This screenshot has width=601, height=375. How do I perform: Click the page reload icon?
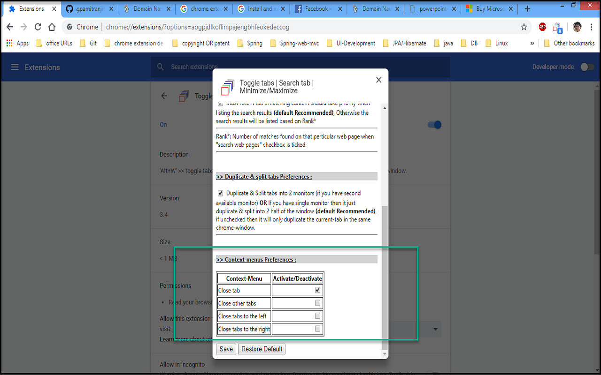click(x=38, y=27)
